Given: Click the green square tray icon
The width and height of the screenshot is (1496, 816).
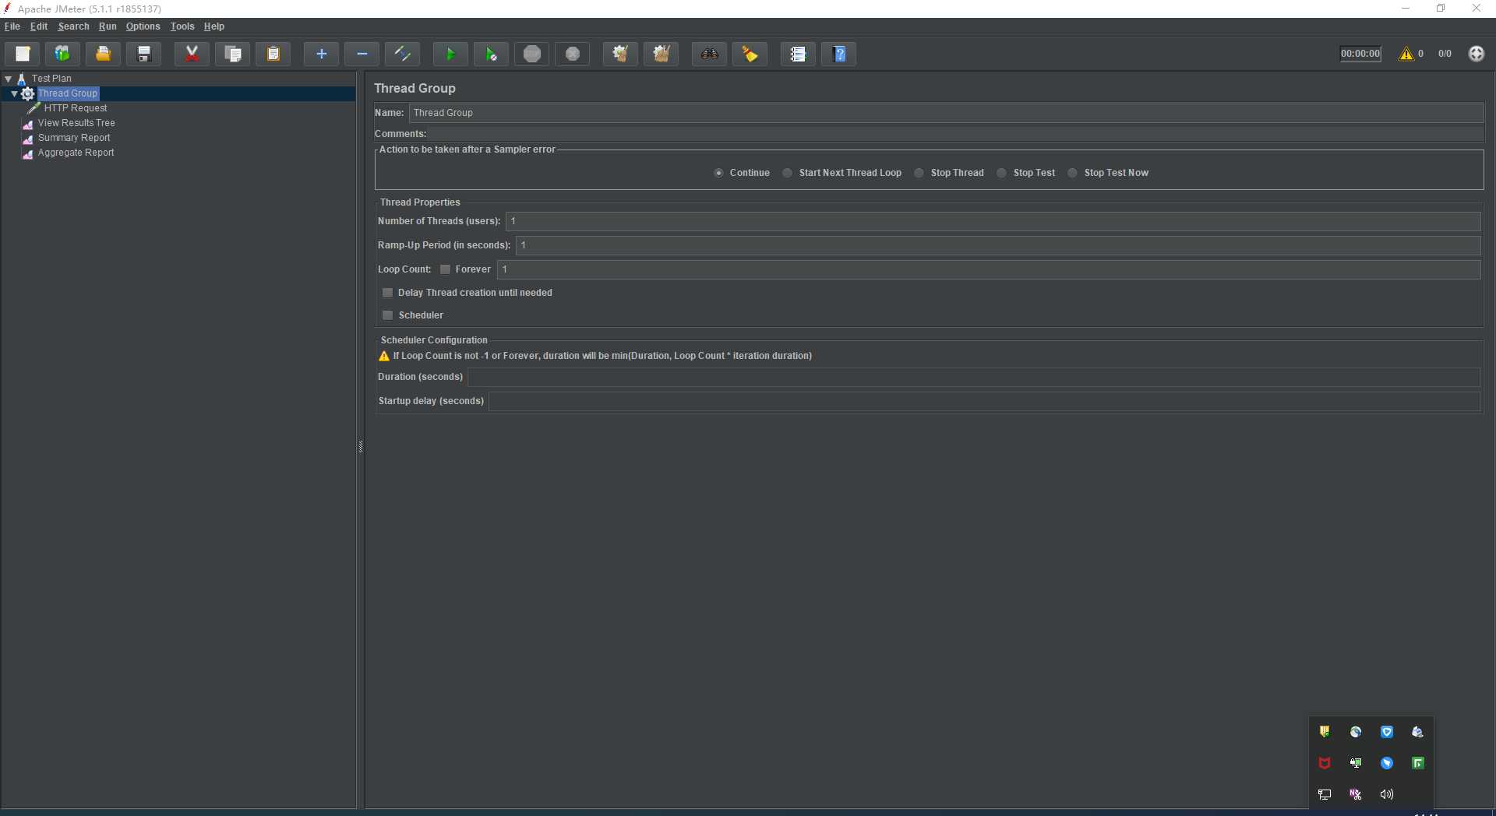Looking at the screenshot, I should point(1418,763).
